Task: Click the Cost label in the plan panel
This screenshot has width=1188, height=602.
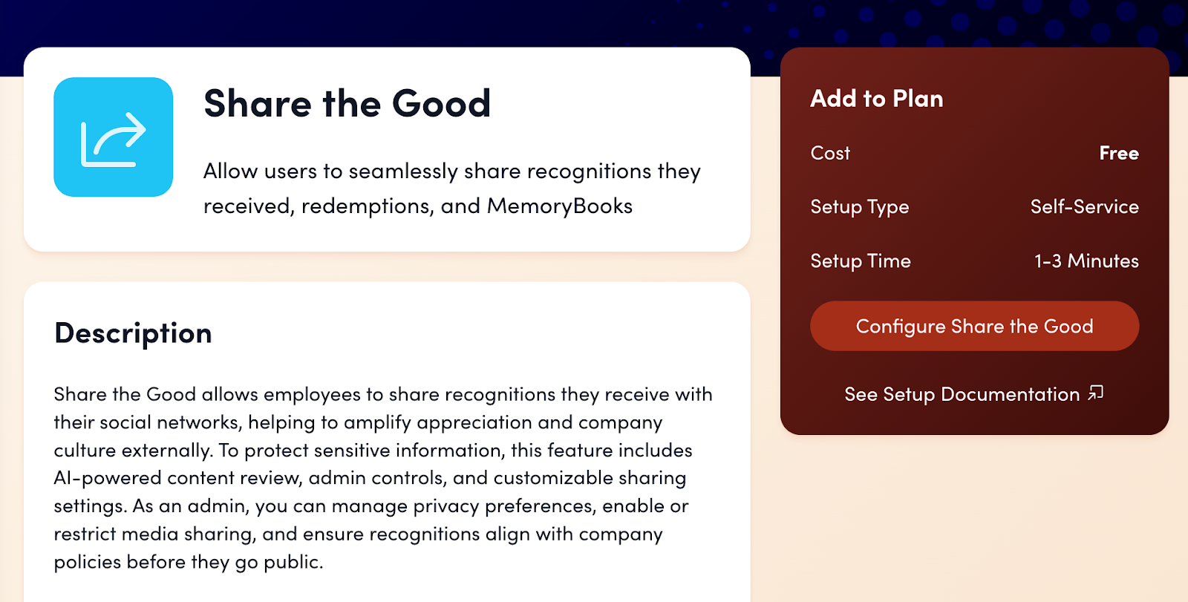Action: pyautogui.click(x=830, y=153)
